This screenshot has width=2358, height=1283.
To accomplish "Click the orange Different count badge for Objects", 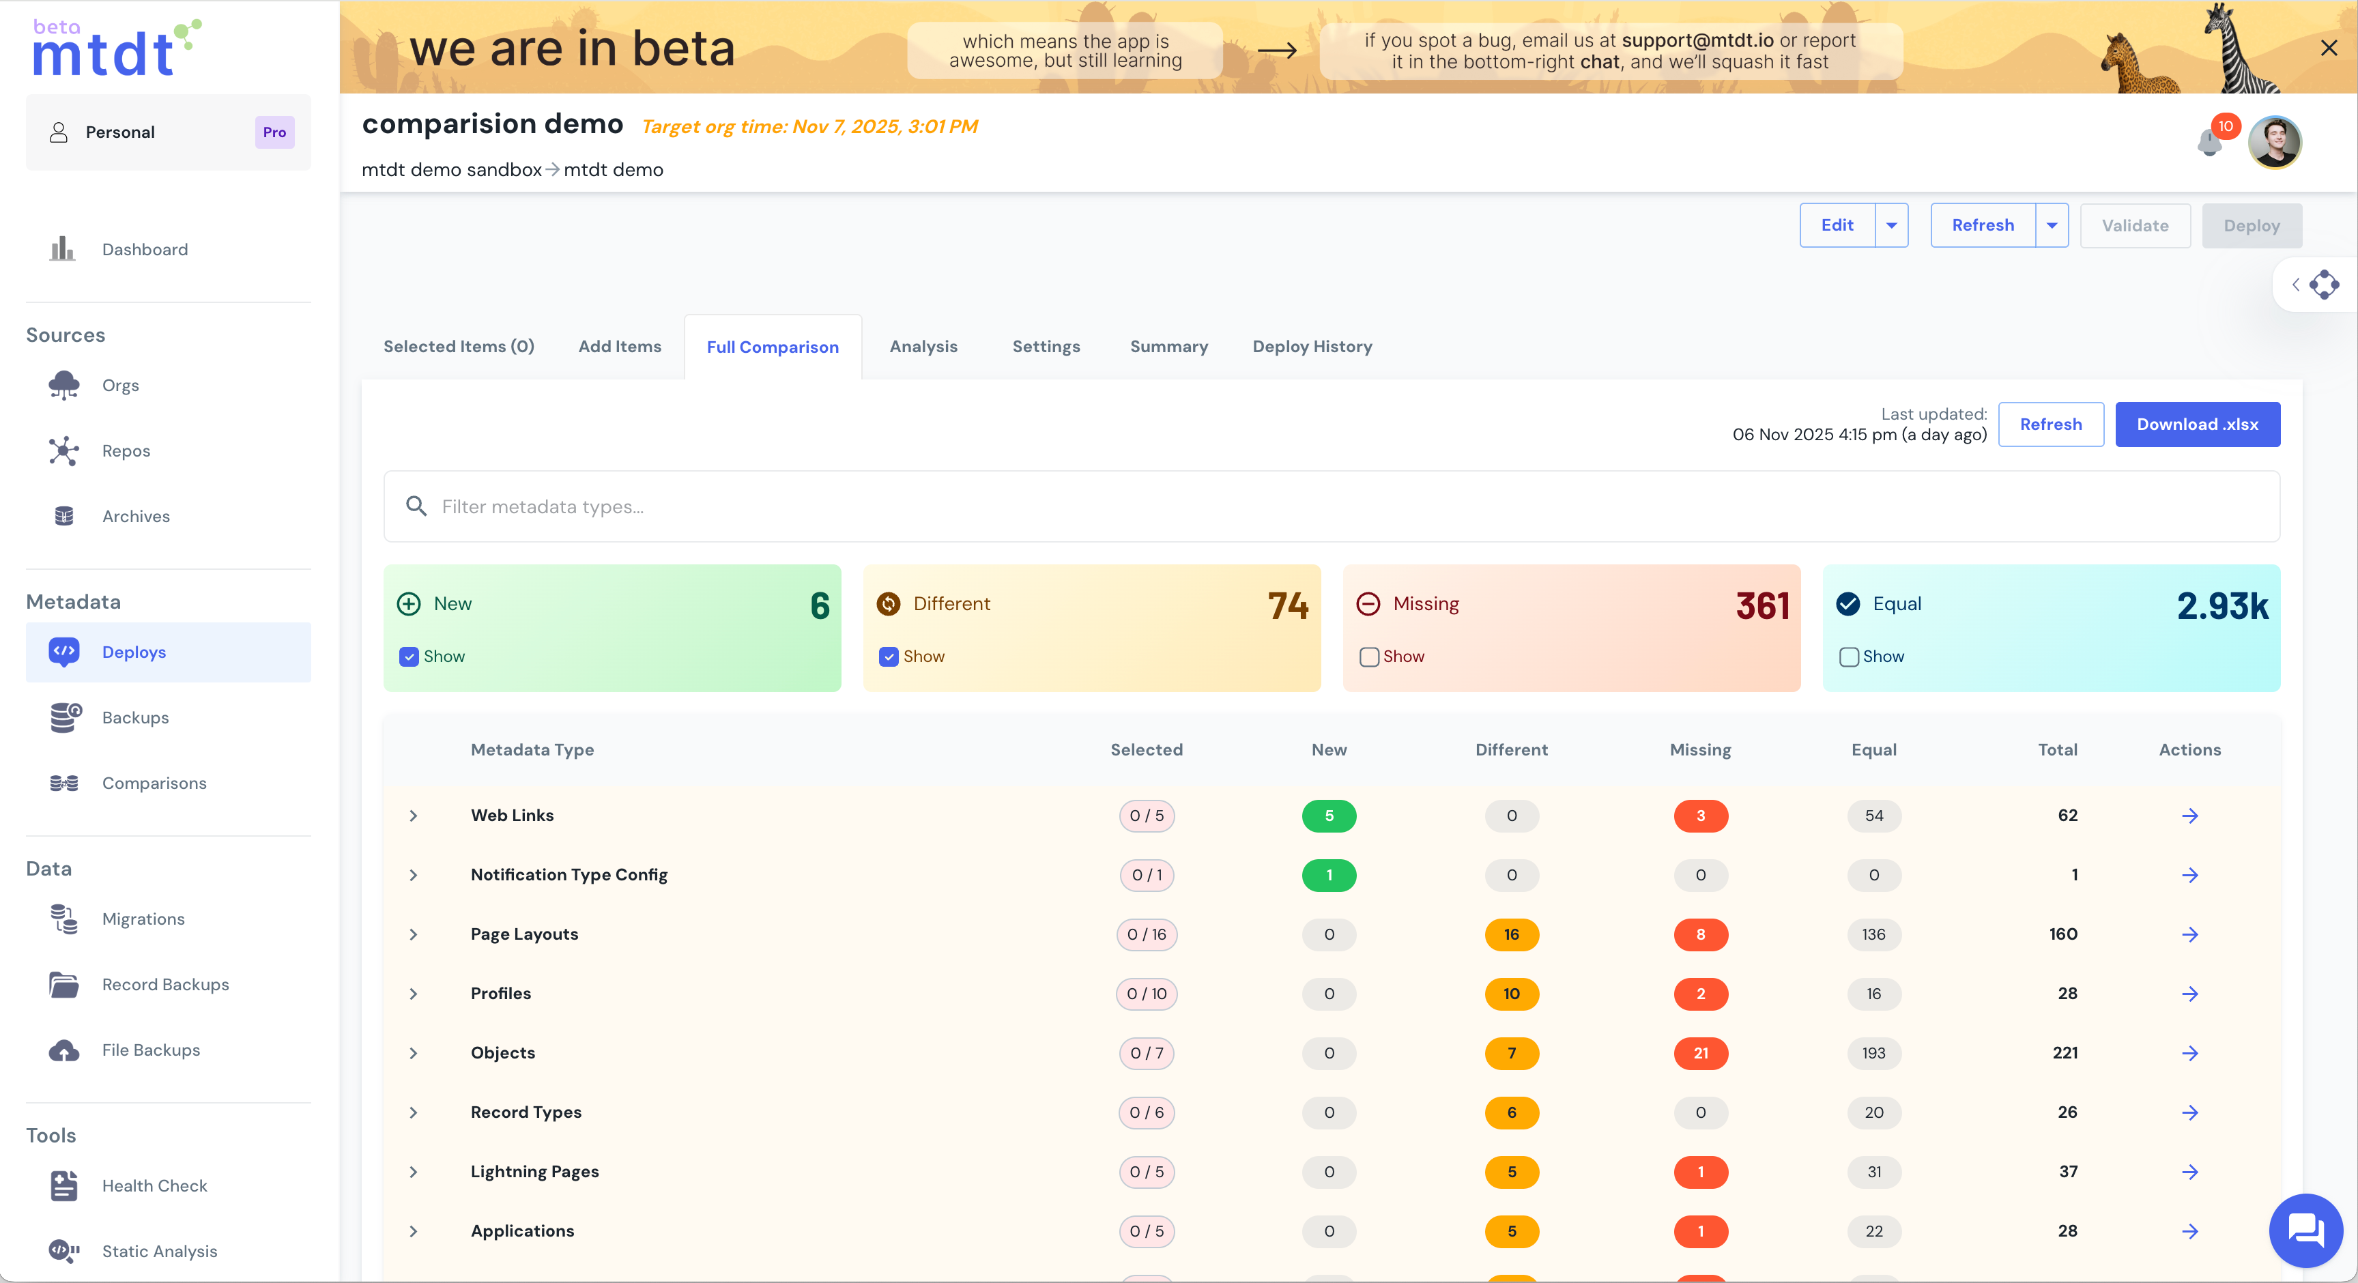I will [1511, 1053].
